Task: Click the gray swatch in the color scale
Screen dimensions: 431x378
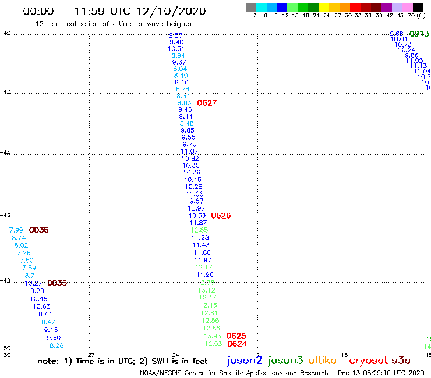Action: point(251,7)
